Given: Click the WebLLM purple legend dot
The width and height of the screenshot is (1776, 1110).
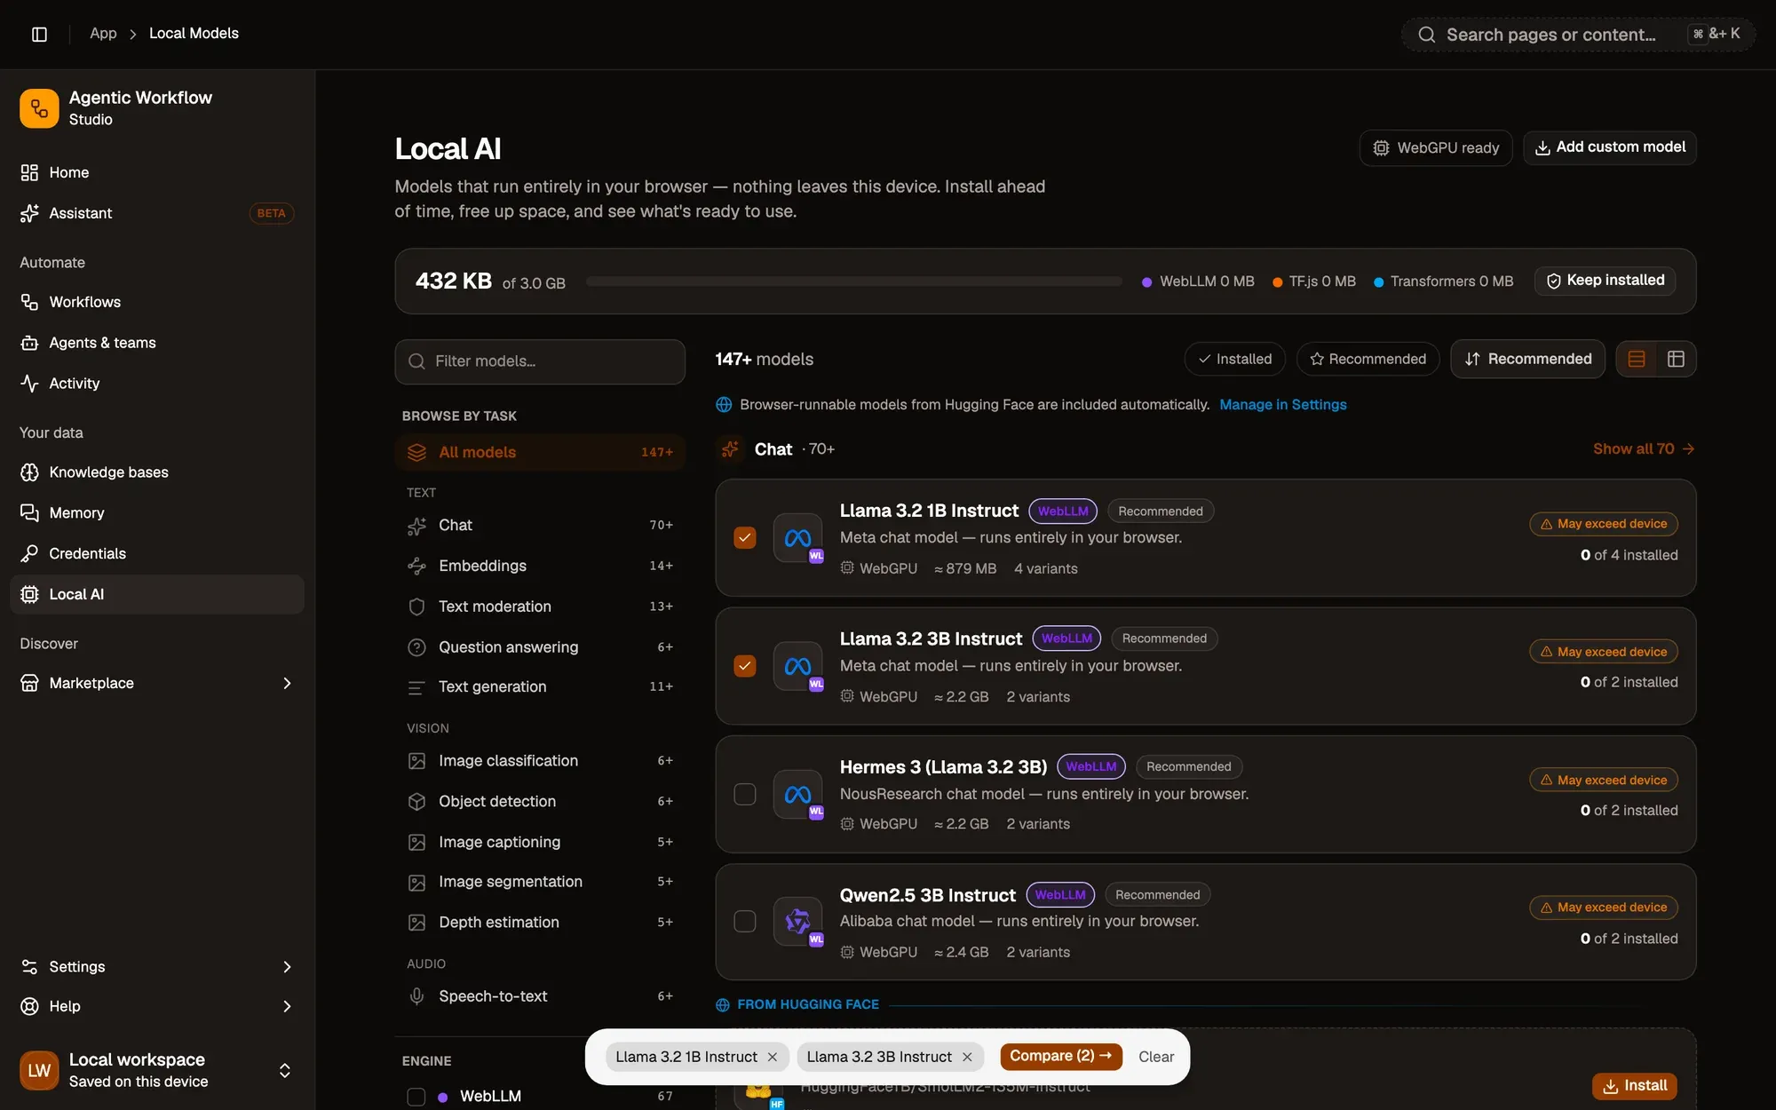Looking at the screenshot, I should pyautogui.click(x=1146, y=282).
